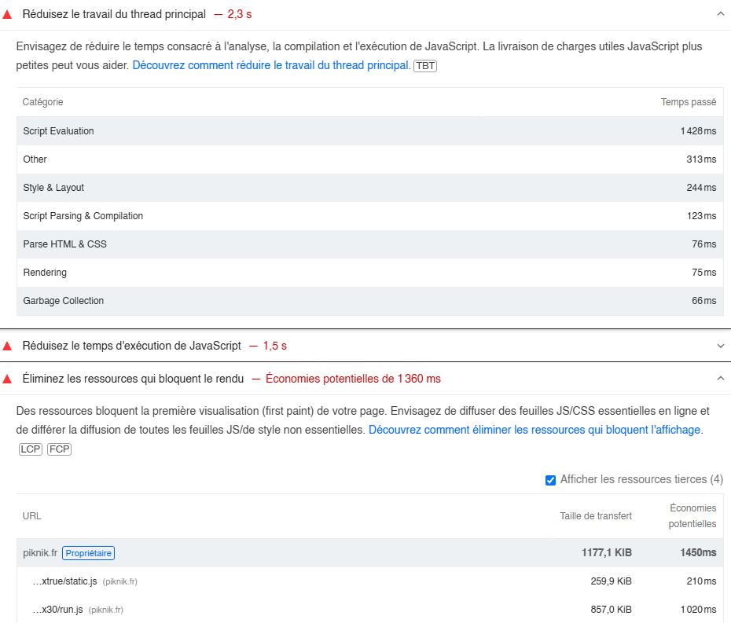This screenshot has height=623, width=731.
Task: Click the …xtrue/static.js resource URL
Action: [64, 581]
